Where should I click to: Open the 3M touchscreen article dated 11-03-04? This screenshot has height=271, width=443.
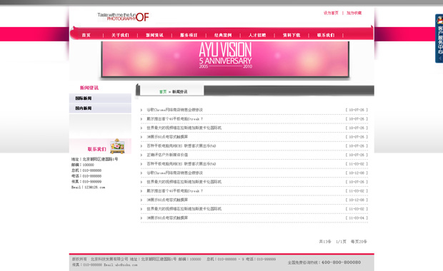point(167,218)
